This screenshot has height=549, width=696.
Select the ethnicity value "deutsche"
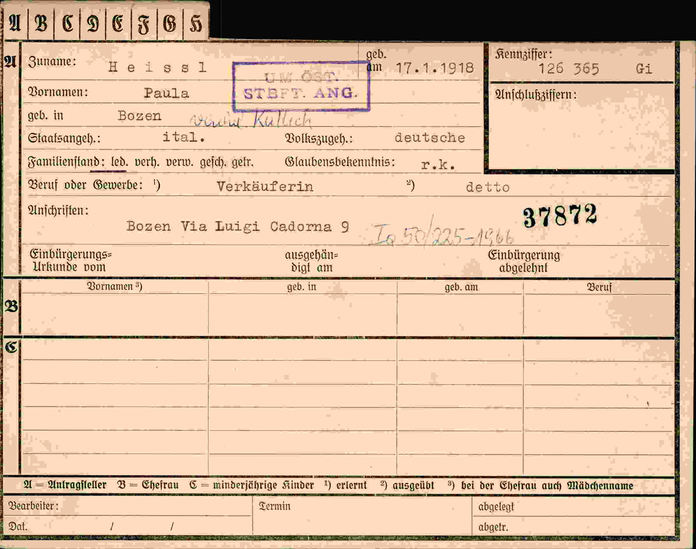point(430,138)
